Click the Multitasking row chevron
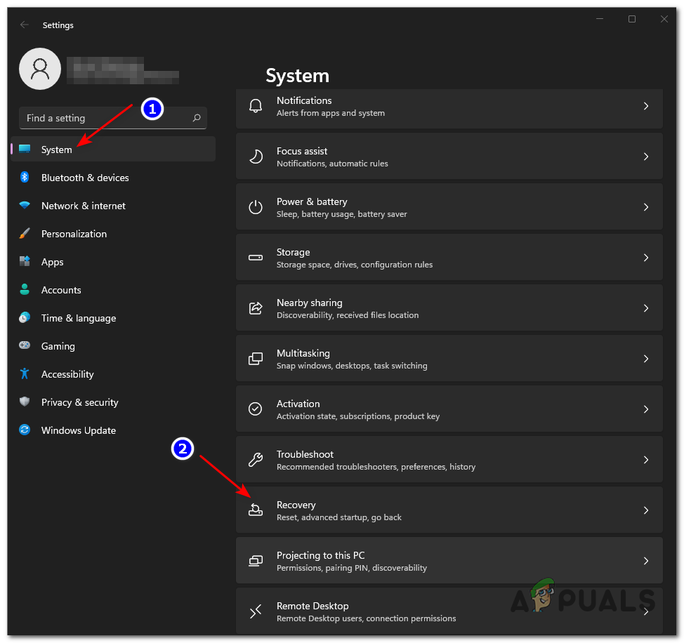The height and width of the screenshot is (643, 684). [x=646, y=359]
